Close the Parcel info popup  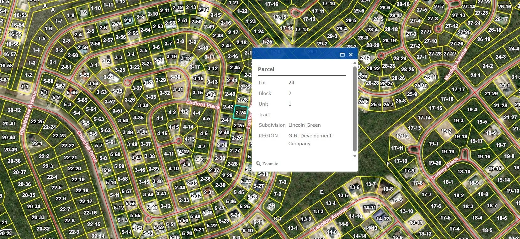click(x=351, y=55)
